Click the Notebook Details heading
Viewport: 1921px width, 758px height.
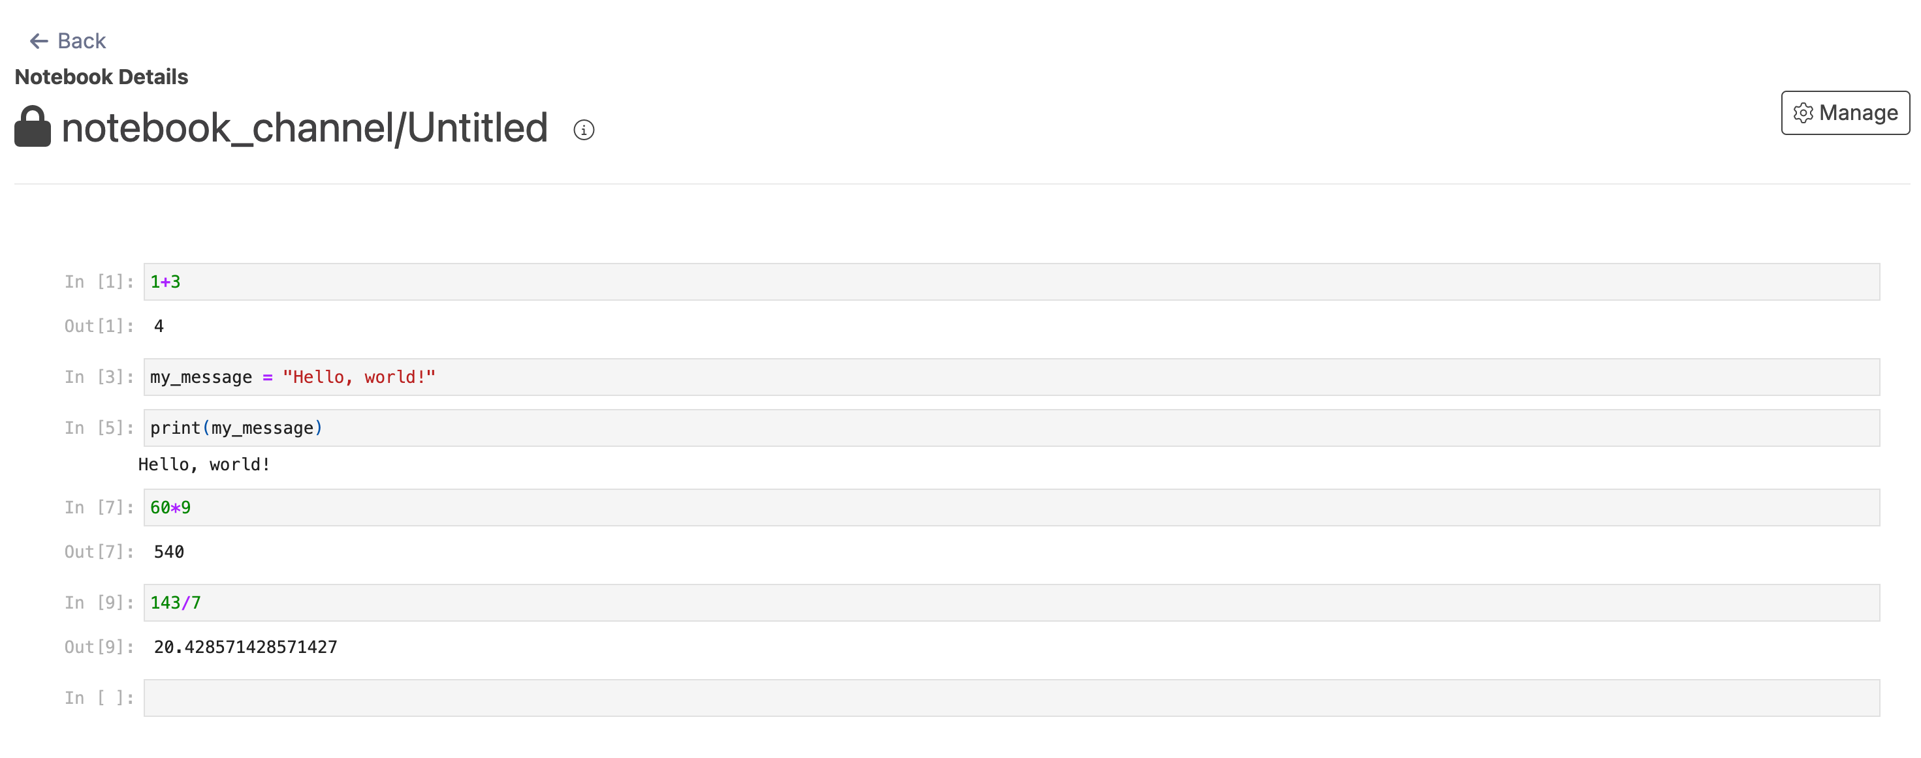coord(101,77)
